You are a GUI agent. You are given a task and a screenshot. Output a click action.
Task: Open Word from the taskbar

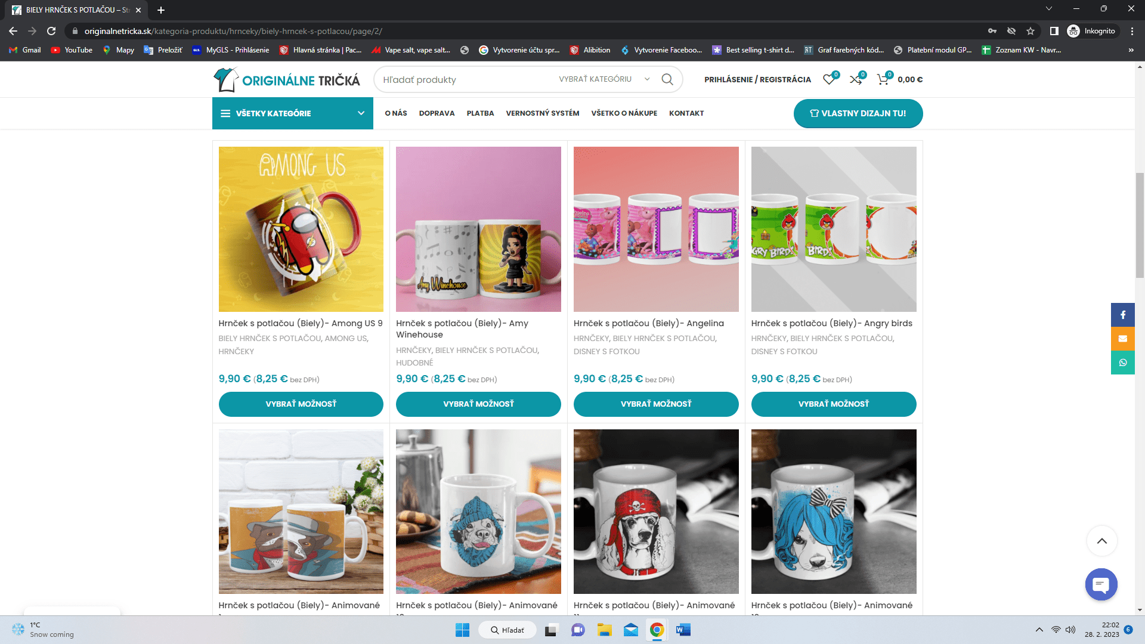[683, 630]
